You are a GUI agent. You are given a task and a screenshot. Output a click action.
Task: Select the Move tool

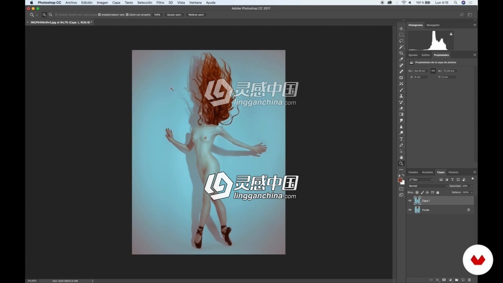(x=401, y=29)
